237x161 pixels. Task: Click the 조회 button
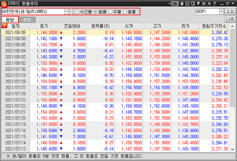(x=230, y=11)
